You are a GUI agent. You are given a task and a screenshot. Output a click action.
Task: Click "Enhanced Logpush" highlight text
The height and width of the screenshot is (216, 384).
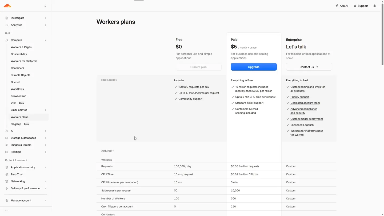pyautogui.click(x=302, y=125)
